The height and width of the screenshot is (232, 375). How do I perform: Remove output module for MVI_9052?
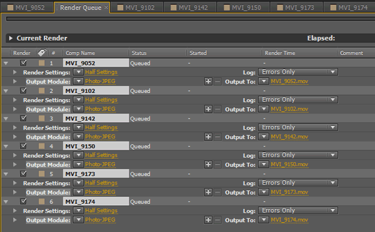pos(217,82)
